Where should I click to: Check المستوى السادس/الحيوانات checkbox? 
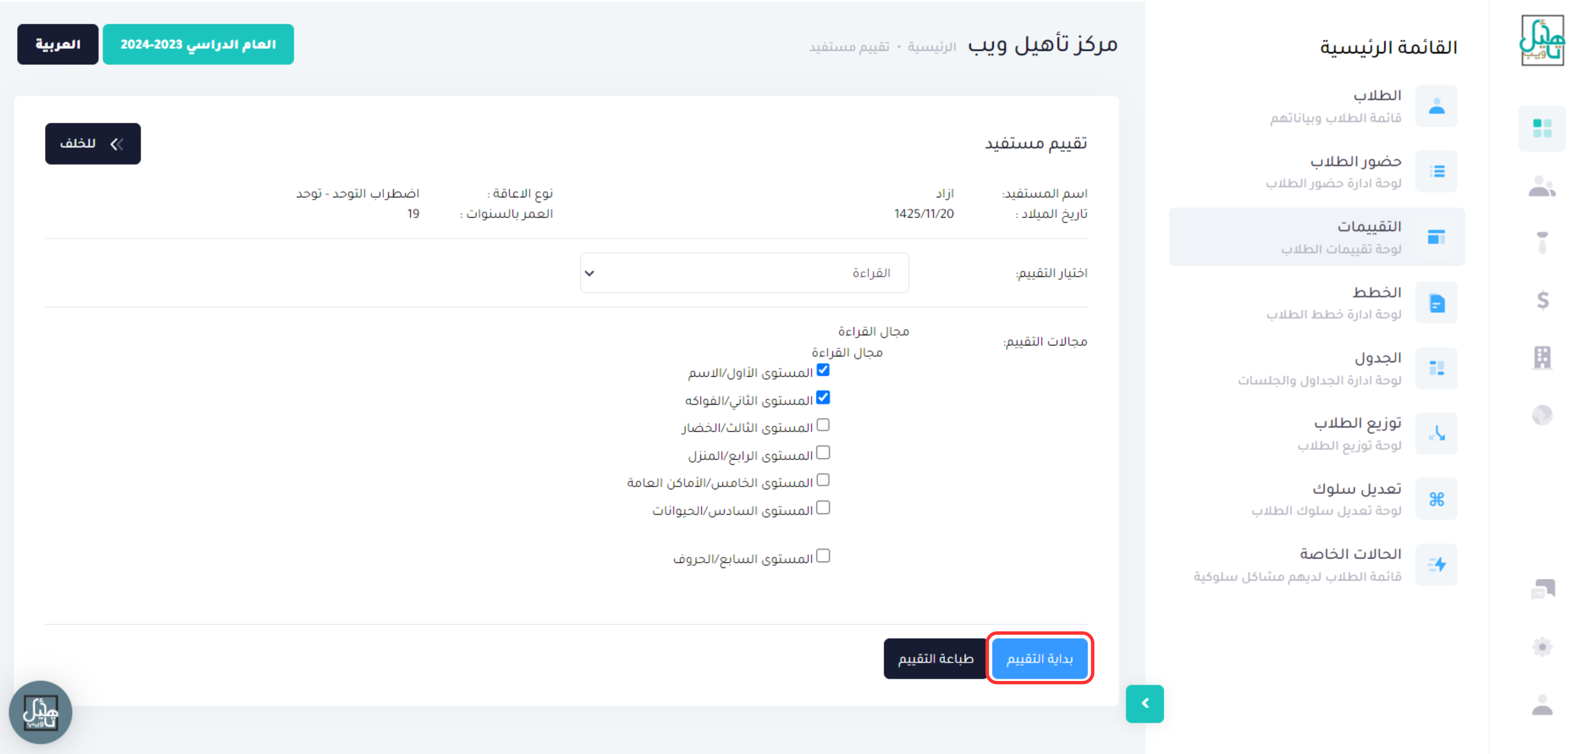click(x=823, y=508)
